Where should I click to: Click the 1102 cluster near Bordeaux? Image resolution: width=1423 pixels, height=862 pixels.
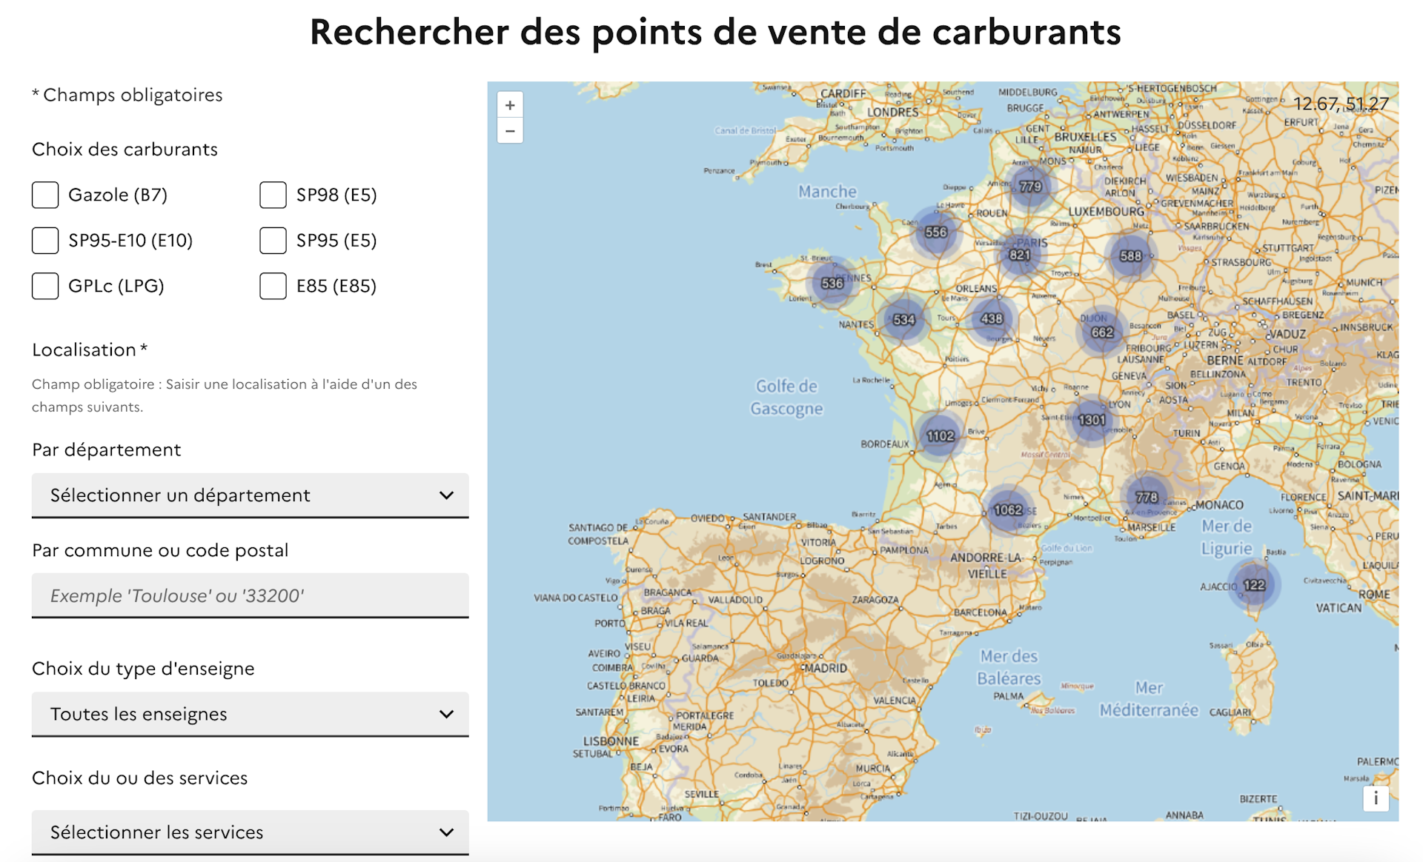point(940,436)
